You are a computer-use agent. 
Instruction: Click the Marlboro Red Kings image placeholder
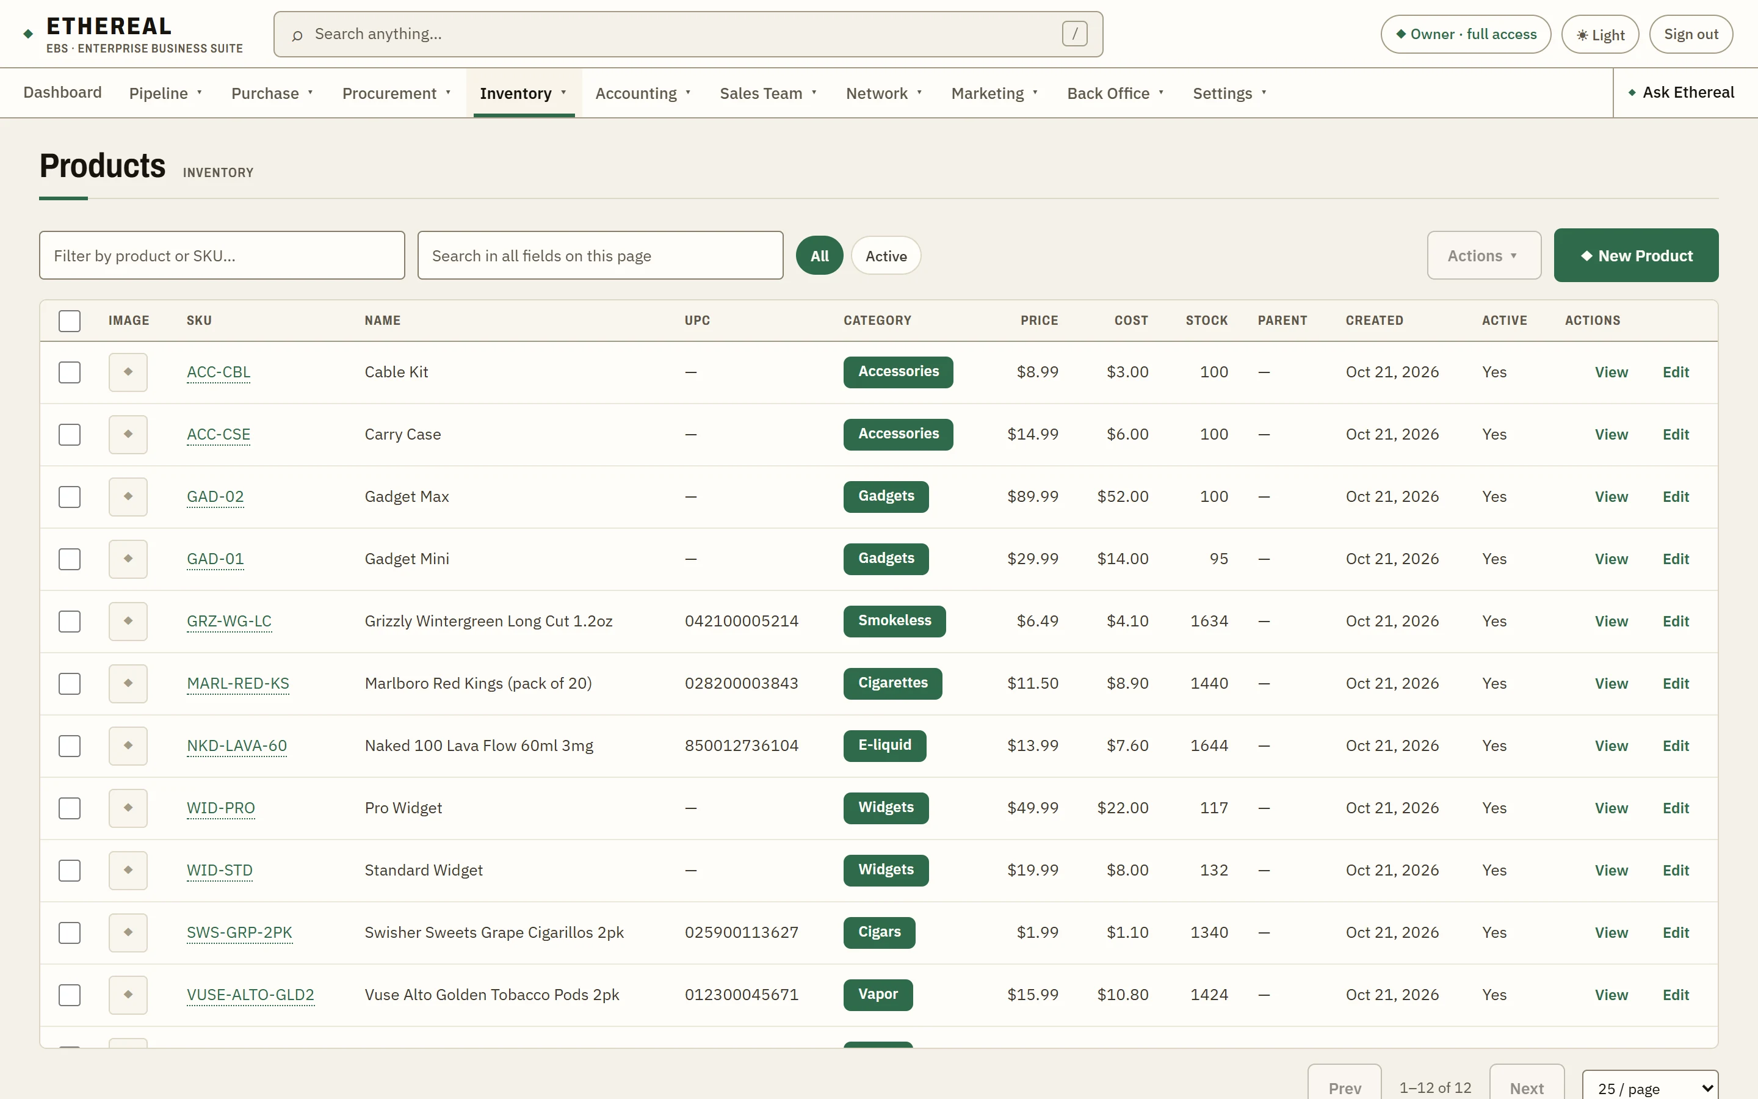128,684
